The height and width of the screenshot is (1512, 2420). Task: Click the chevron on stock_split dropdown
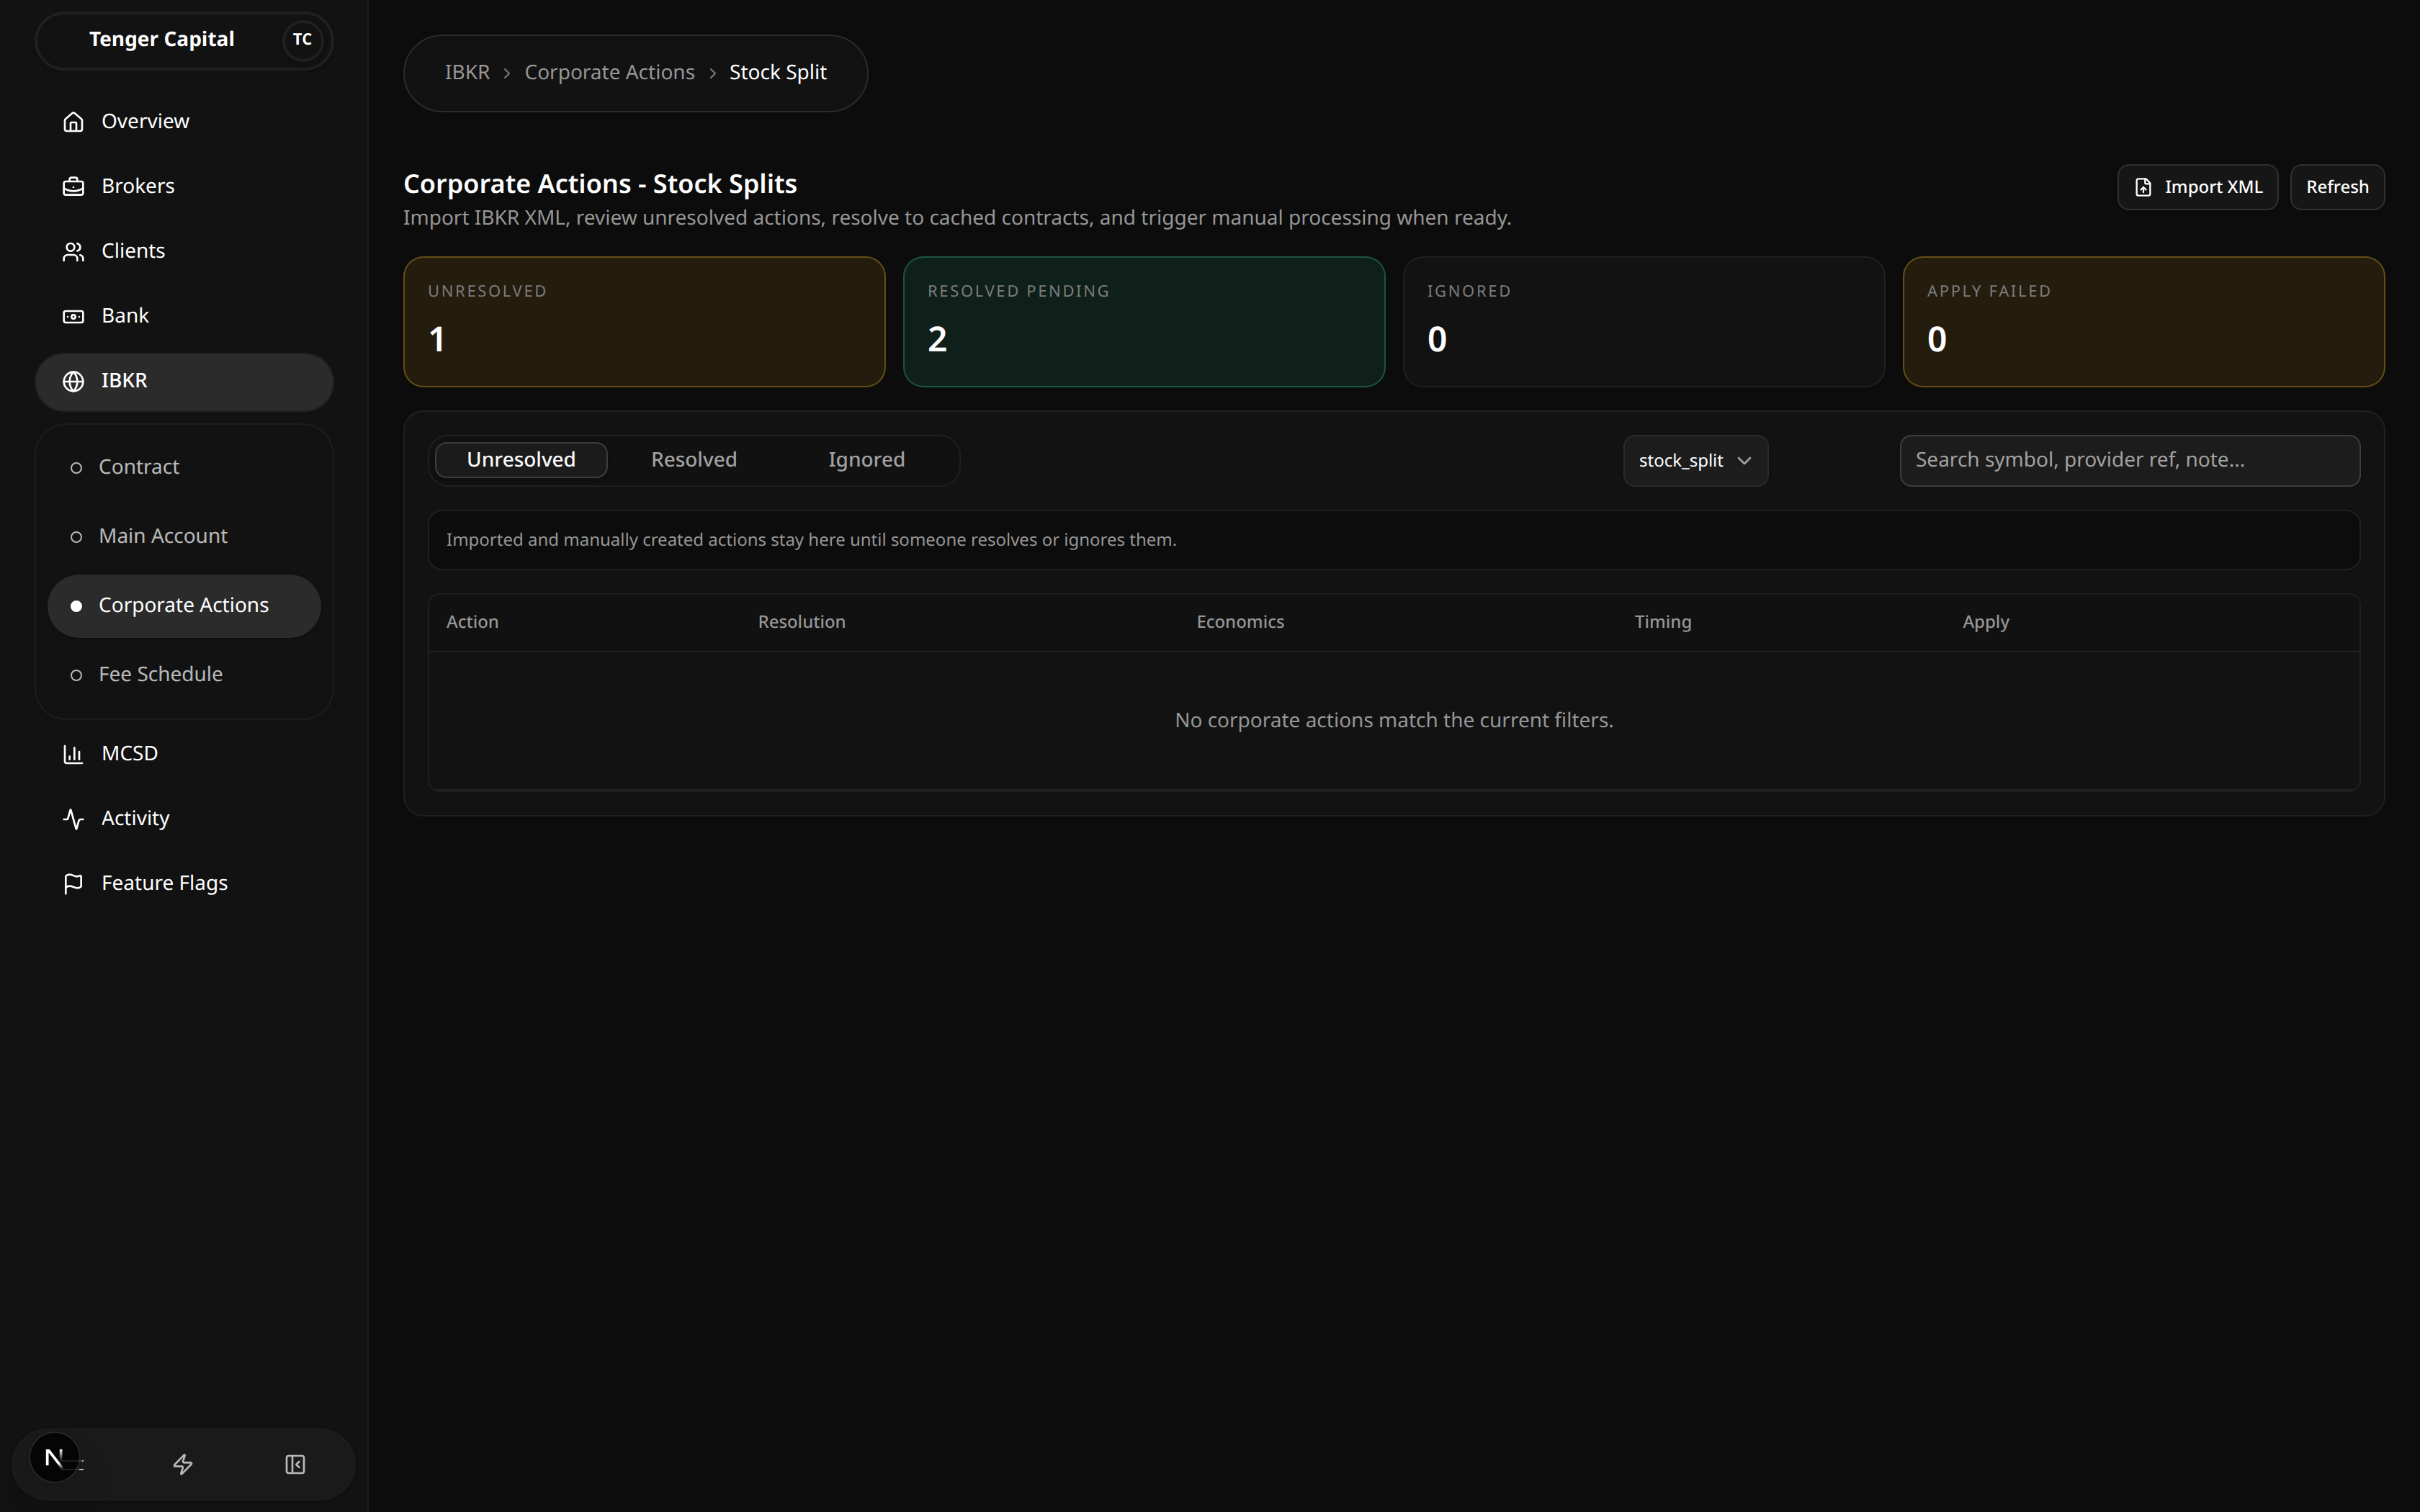click(x=1744, y=461)
